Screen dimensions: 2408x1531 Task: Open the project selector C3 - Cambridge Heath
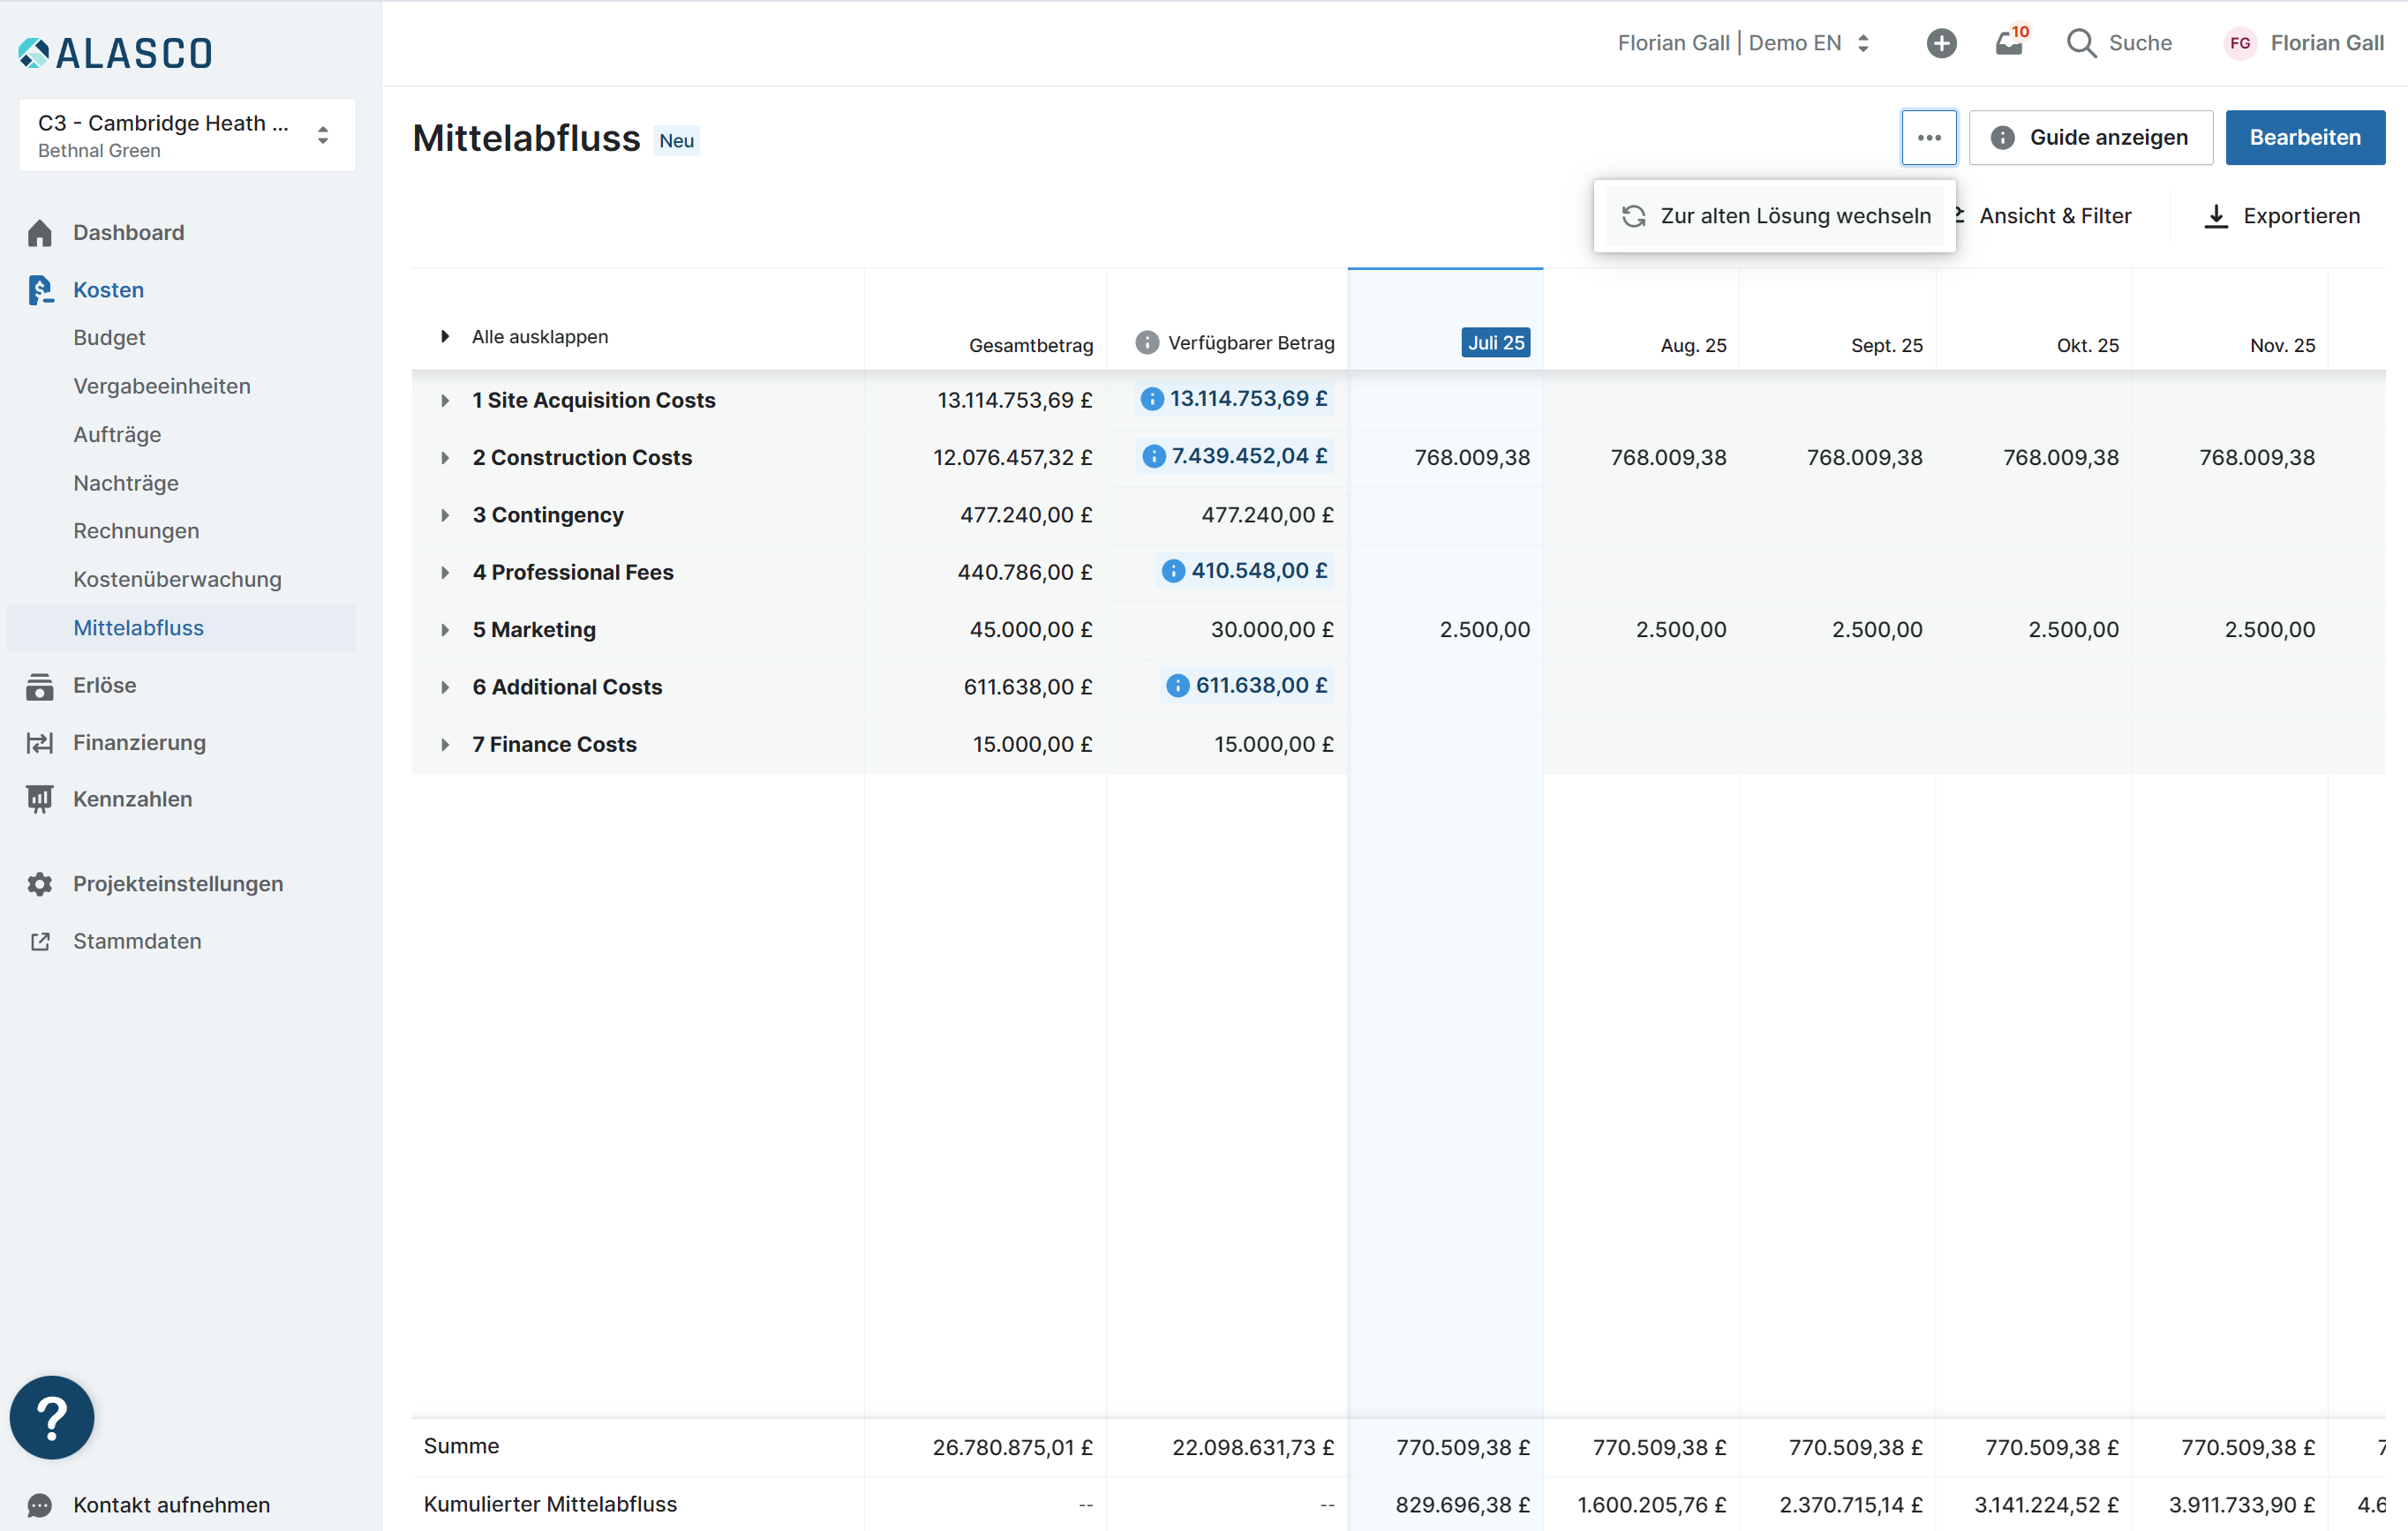(187, 135)
